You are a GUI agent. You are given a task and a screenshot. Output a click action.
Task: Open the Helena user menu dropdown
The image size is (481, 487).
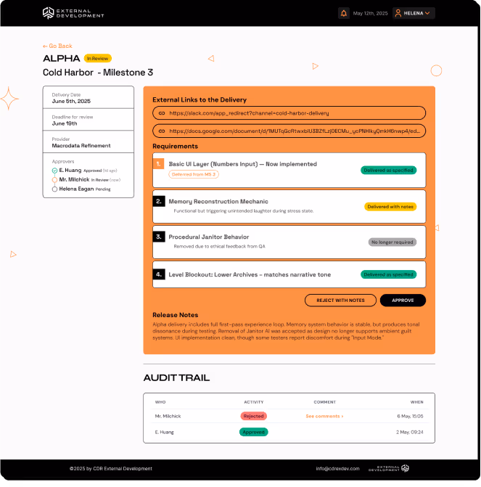414,13
